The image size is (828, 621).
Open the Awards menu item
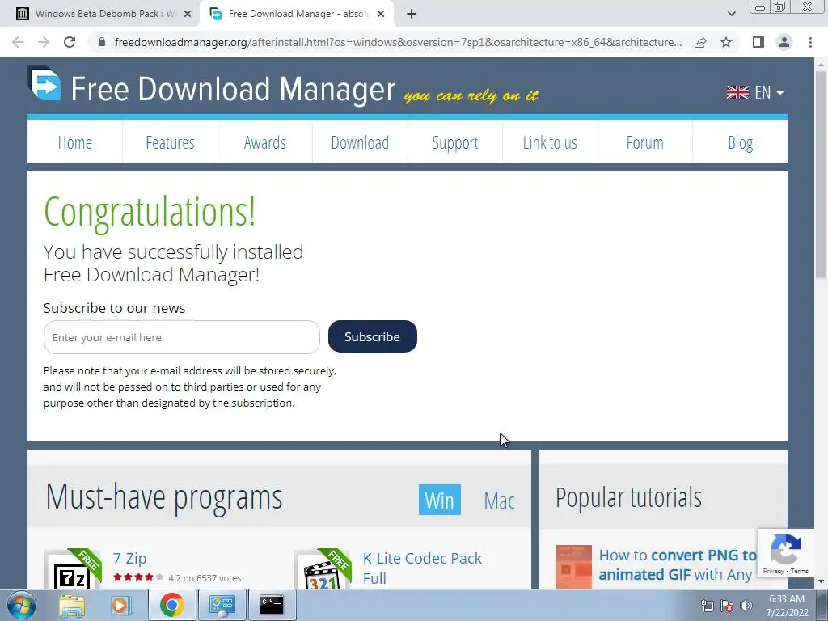tap(265, 142)
